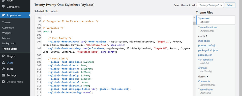Open the Themes submenu item
242x96 pixels.
tap(7, 22)
